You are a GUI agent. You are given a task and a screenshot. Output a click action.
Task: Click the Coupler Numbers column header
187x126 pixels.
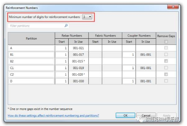(139, 36)
